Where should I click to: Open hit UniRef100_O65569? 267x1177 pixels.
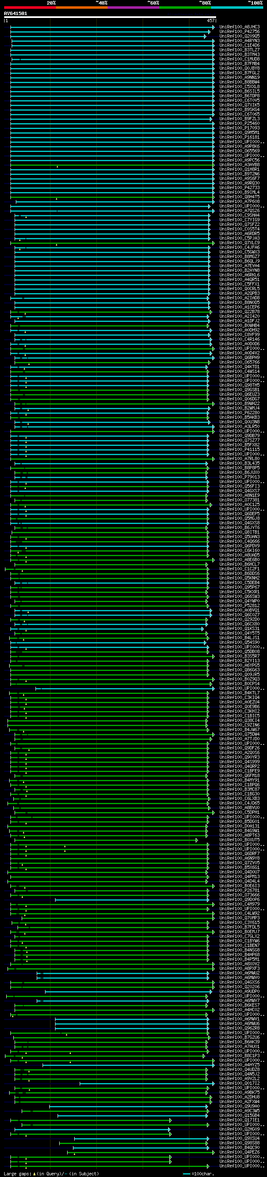[x=239, y=151]
